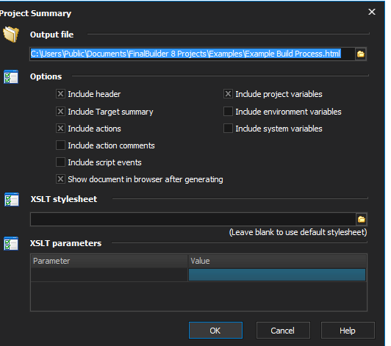Click '(Leave blank to use default stylesheet)' text
391x346 pixels.
click(x=298, y=232)
